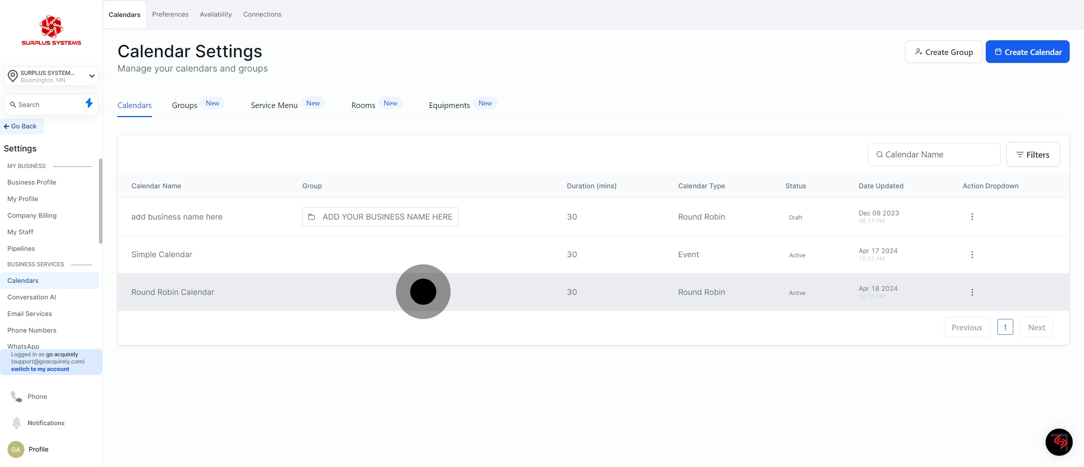Click the lightning bolt quick actions icon
This screenshot has height=467, width=1084.
click(88, 103)
